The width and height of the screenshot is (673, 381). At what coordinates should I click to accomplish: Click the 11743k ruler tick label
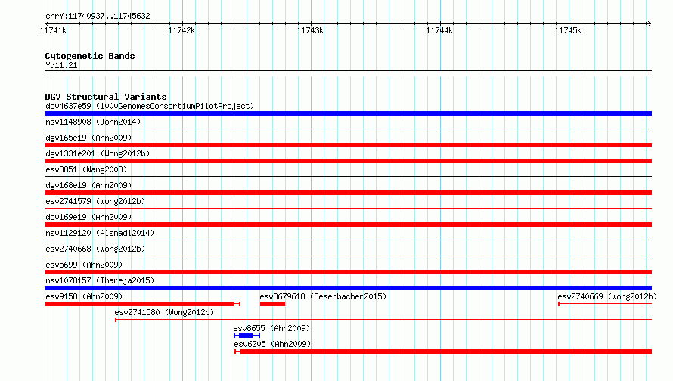pyautogui.click(x=310, y=30)
